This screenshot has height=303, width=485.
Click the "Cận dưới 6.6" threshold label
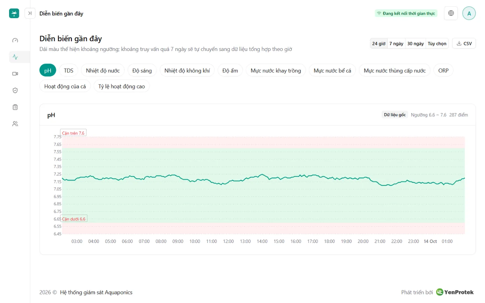(74, 219)
